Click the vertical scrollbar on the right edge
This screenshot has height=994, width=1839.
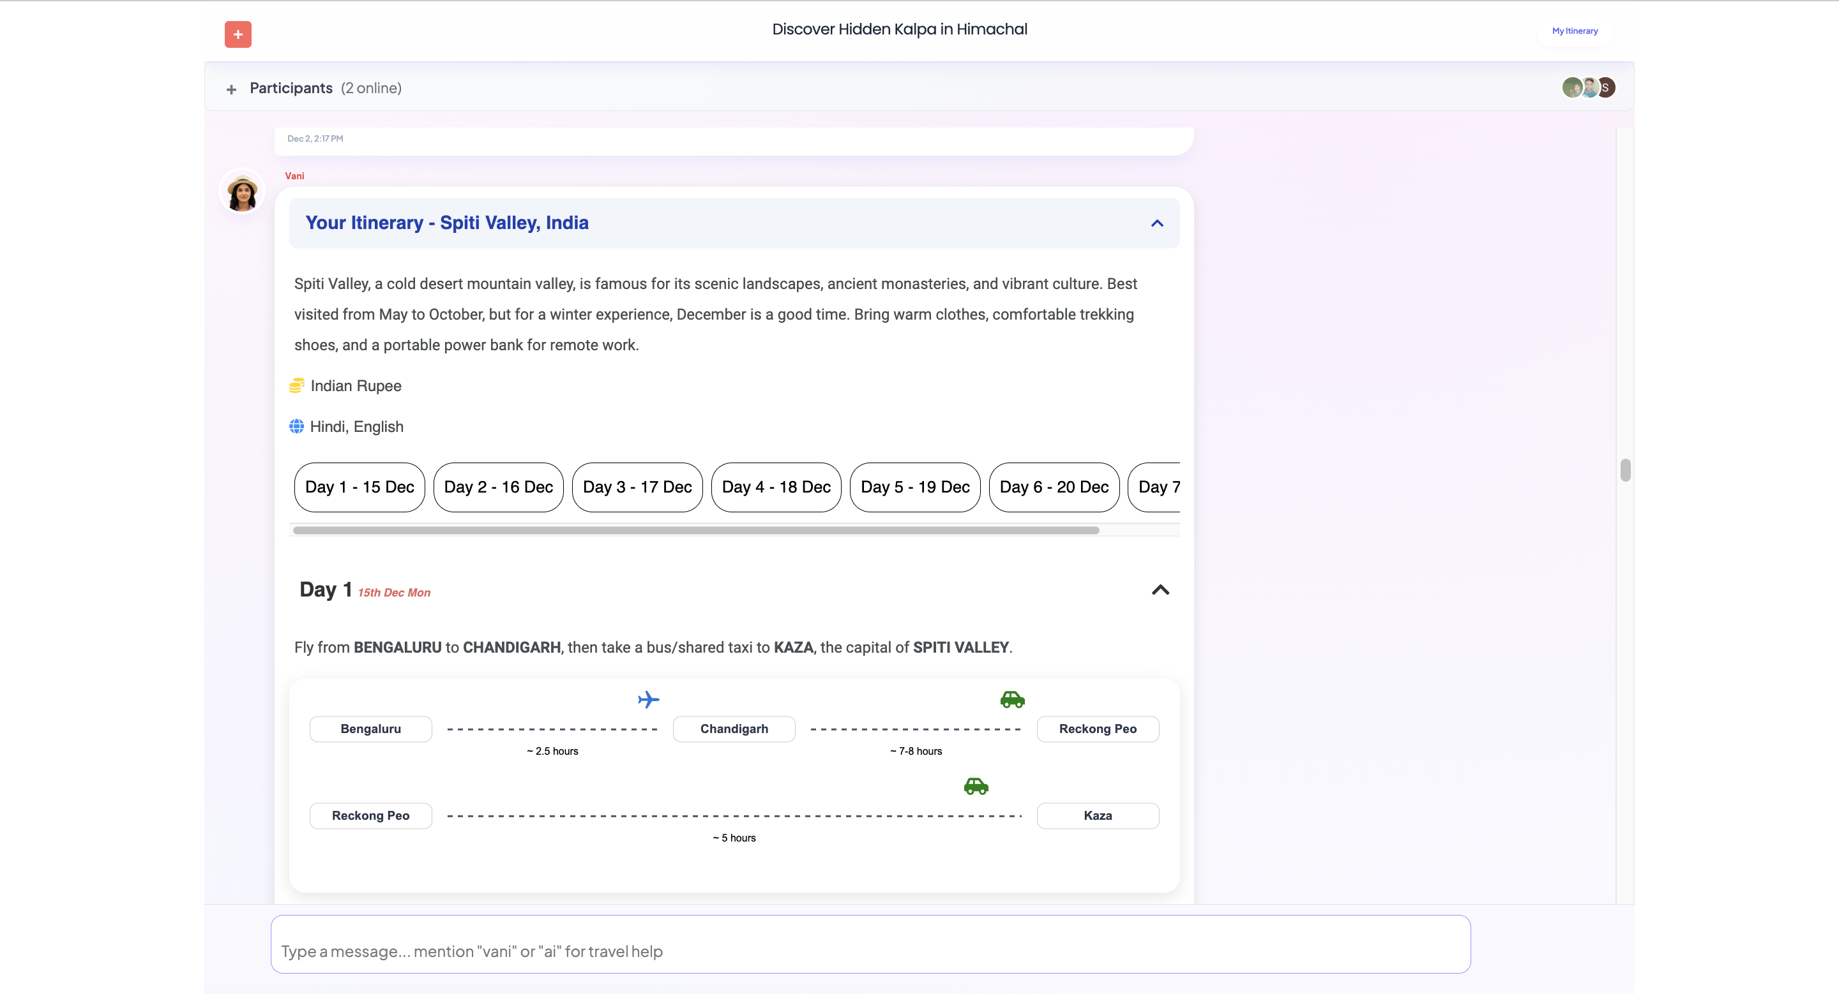[x=1626, y=471]
